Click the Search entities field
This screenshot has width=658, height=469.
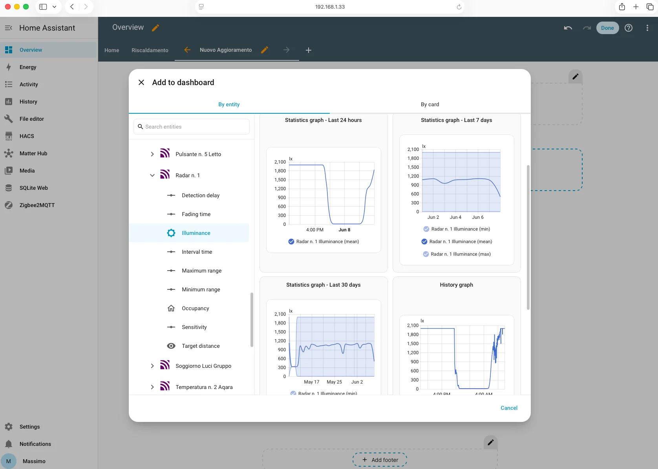(x=192, y=127)
